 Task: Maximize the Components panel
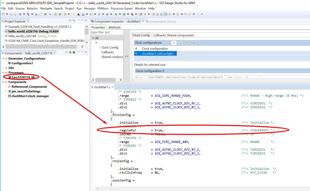point(86,52)
